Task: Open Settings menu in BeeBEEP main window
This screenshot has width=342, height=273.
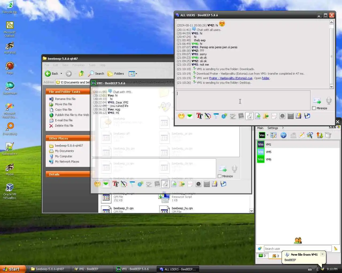Action: click(273, 128)
